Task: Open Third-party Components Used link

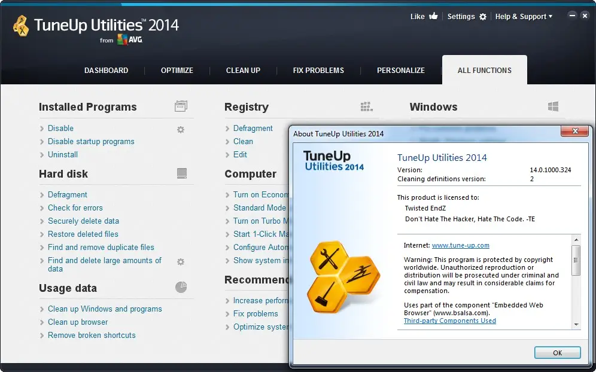Action: pos(449,321)
